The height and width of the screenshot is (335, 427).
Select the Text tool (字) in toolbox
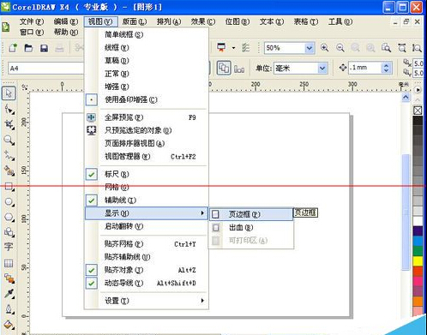point(9,247)
